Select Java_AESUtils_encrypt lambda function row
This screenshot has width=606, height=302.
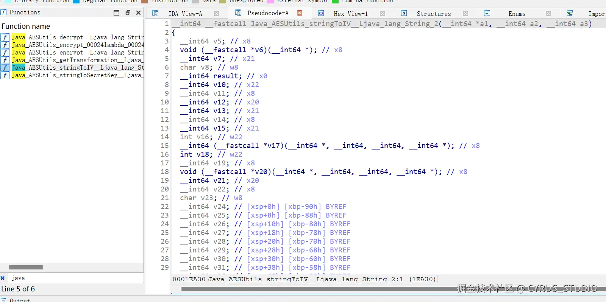click(72, 45)
